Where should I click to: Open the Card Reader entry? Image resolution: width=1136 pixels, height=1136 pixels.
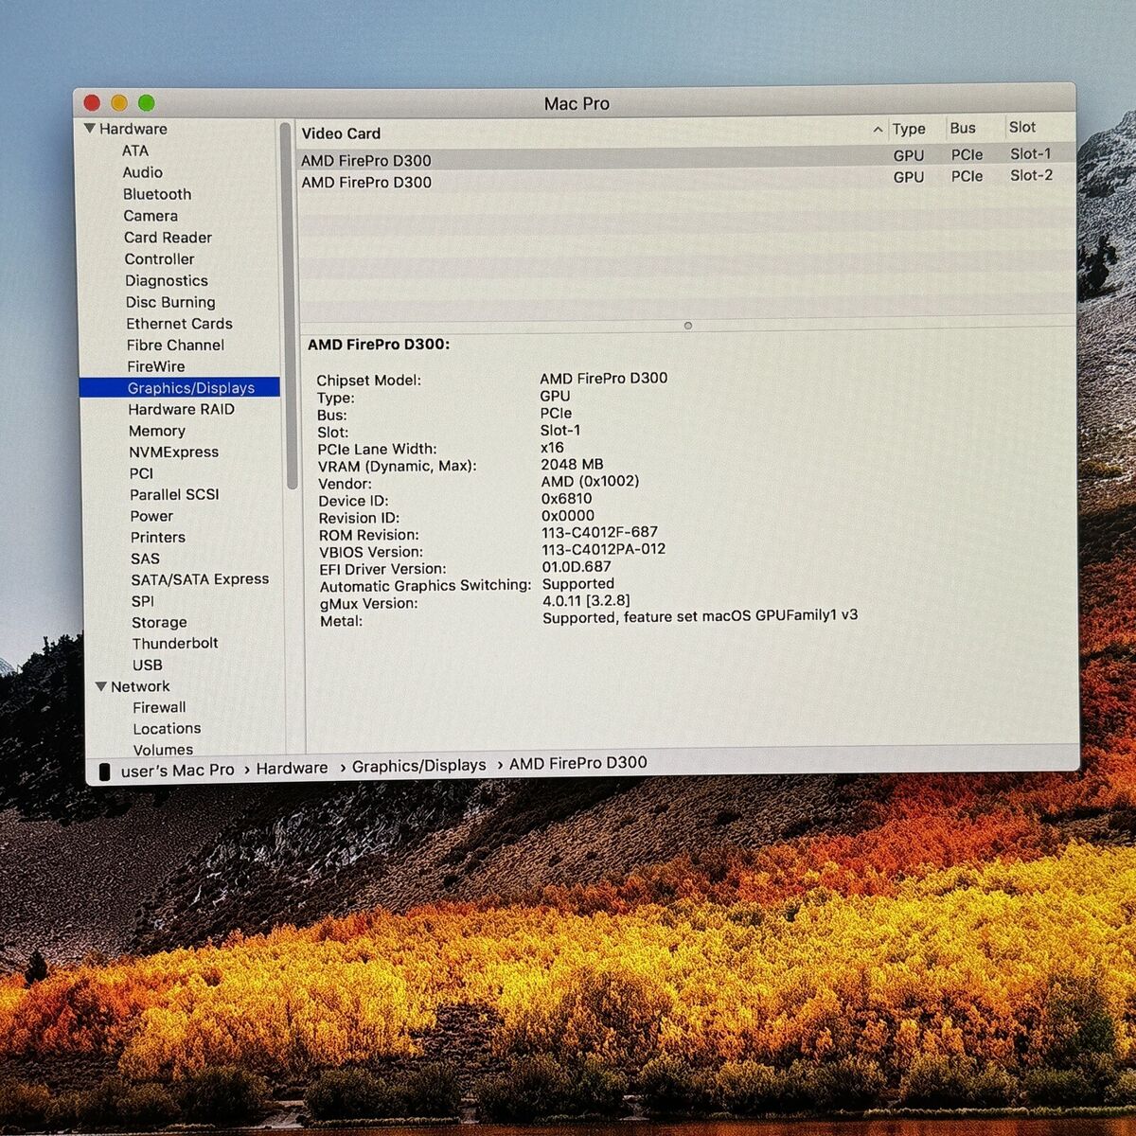[x=168, y=238]
